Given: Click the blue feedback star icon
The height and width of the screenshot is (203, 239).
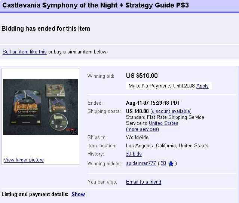Looking at the screenshot, I should tap(171, 163).
